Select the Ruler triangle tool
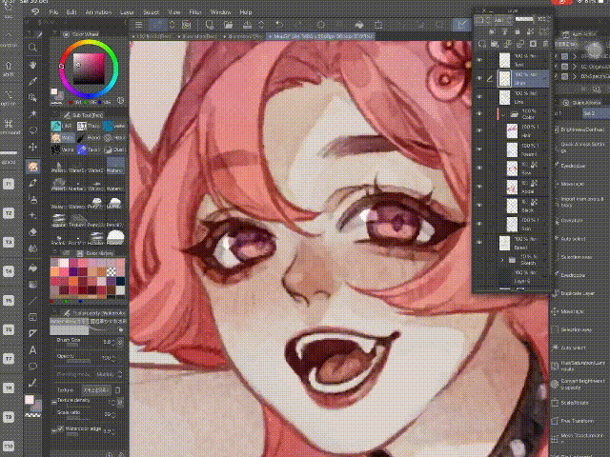Viewport: 610px width, 457px height. point(33,333)
